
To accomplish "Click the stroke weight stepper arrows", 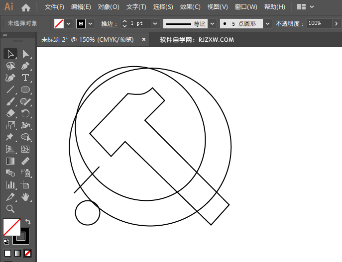I will click(x=124, y=23).
